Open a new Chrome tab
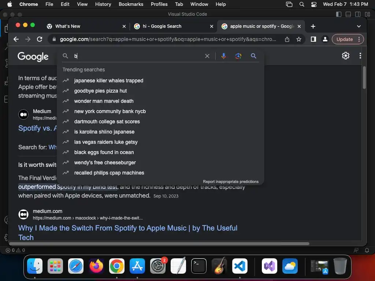The height and width of the screenshot is (281, 375). 313,26
